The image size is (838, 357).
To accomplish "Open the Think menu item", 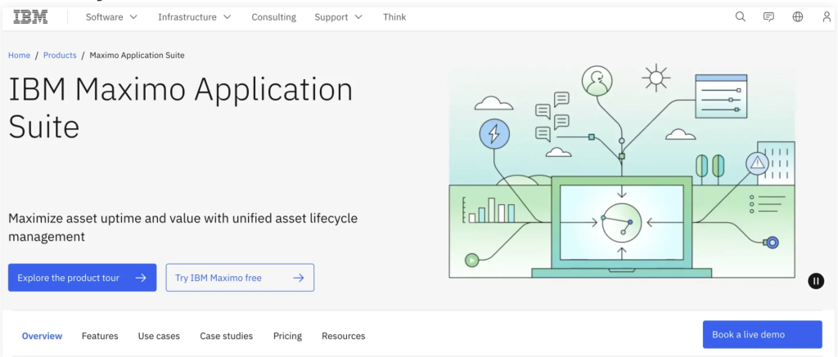I will click(394, 17).
